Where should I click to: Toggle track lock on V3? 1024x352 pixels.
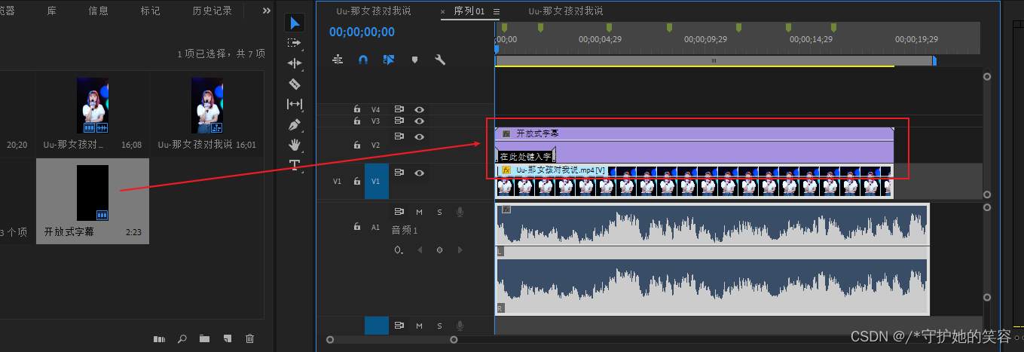pyautogui.click(x=357, y=121)
